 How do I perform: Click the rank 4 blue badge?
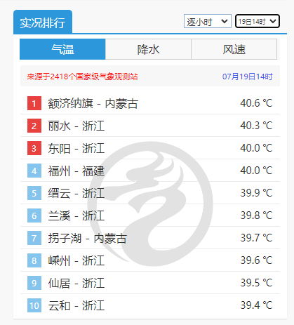point(34,171)
